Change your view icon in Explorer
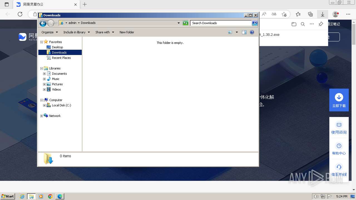The image size is (356, 200). (230, 32)
